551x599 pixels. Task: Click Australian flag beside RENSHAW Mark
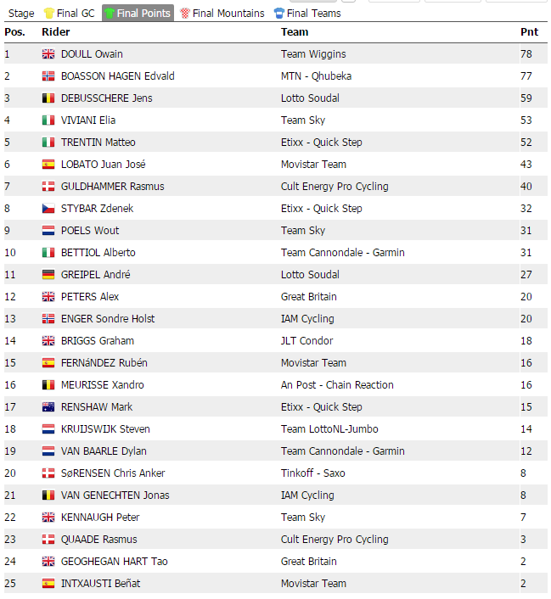48,407
